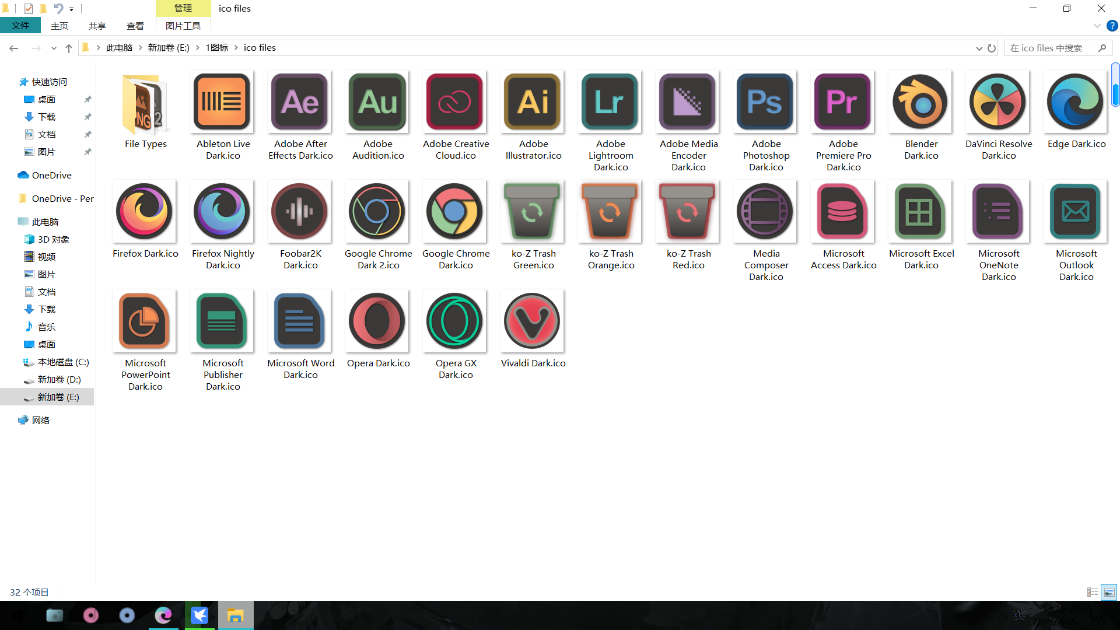Select the Firefox Nightly Dark.ico icon

(223, 212)
